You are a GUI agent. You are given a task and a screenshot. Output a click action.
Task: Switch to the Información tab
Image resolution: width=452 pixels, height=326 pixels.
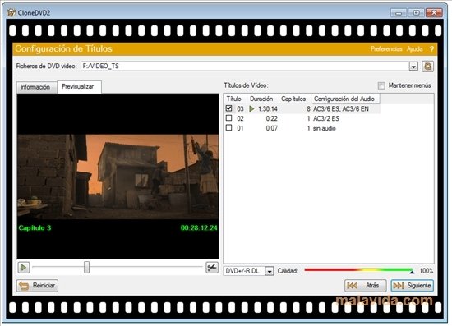pyautogui.click(x=35, y=87)
